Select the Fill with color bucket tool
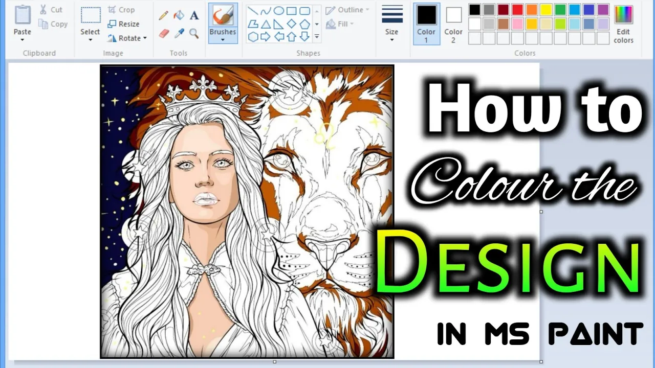This screenshot has width=655, height=368. [x=179, y=15]
